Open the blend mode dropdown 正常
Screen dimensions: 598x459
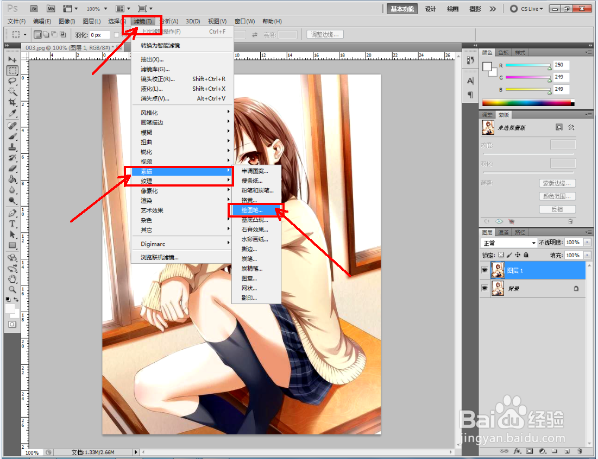[x=509, y=243]
